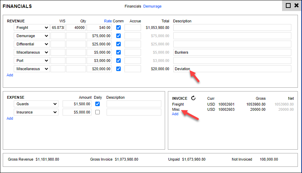Expand the Differential revenue type dropdown
Image resolution: width=302 pixels, height=173 pixels.
(32, 44)
